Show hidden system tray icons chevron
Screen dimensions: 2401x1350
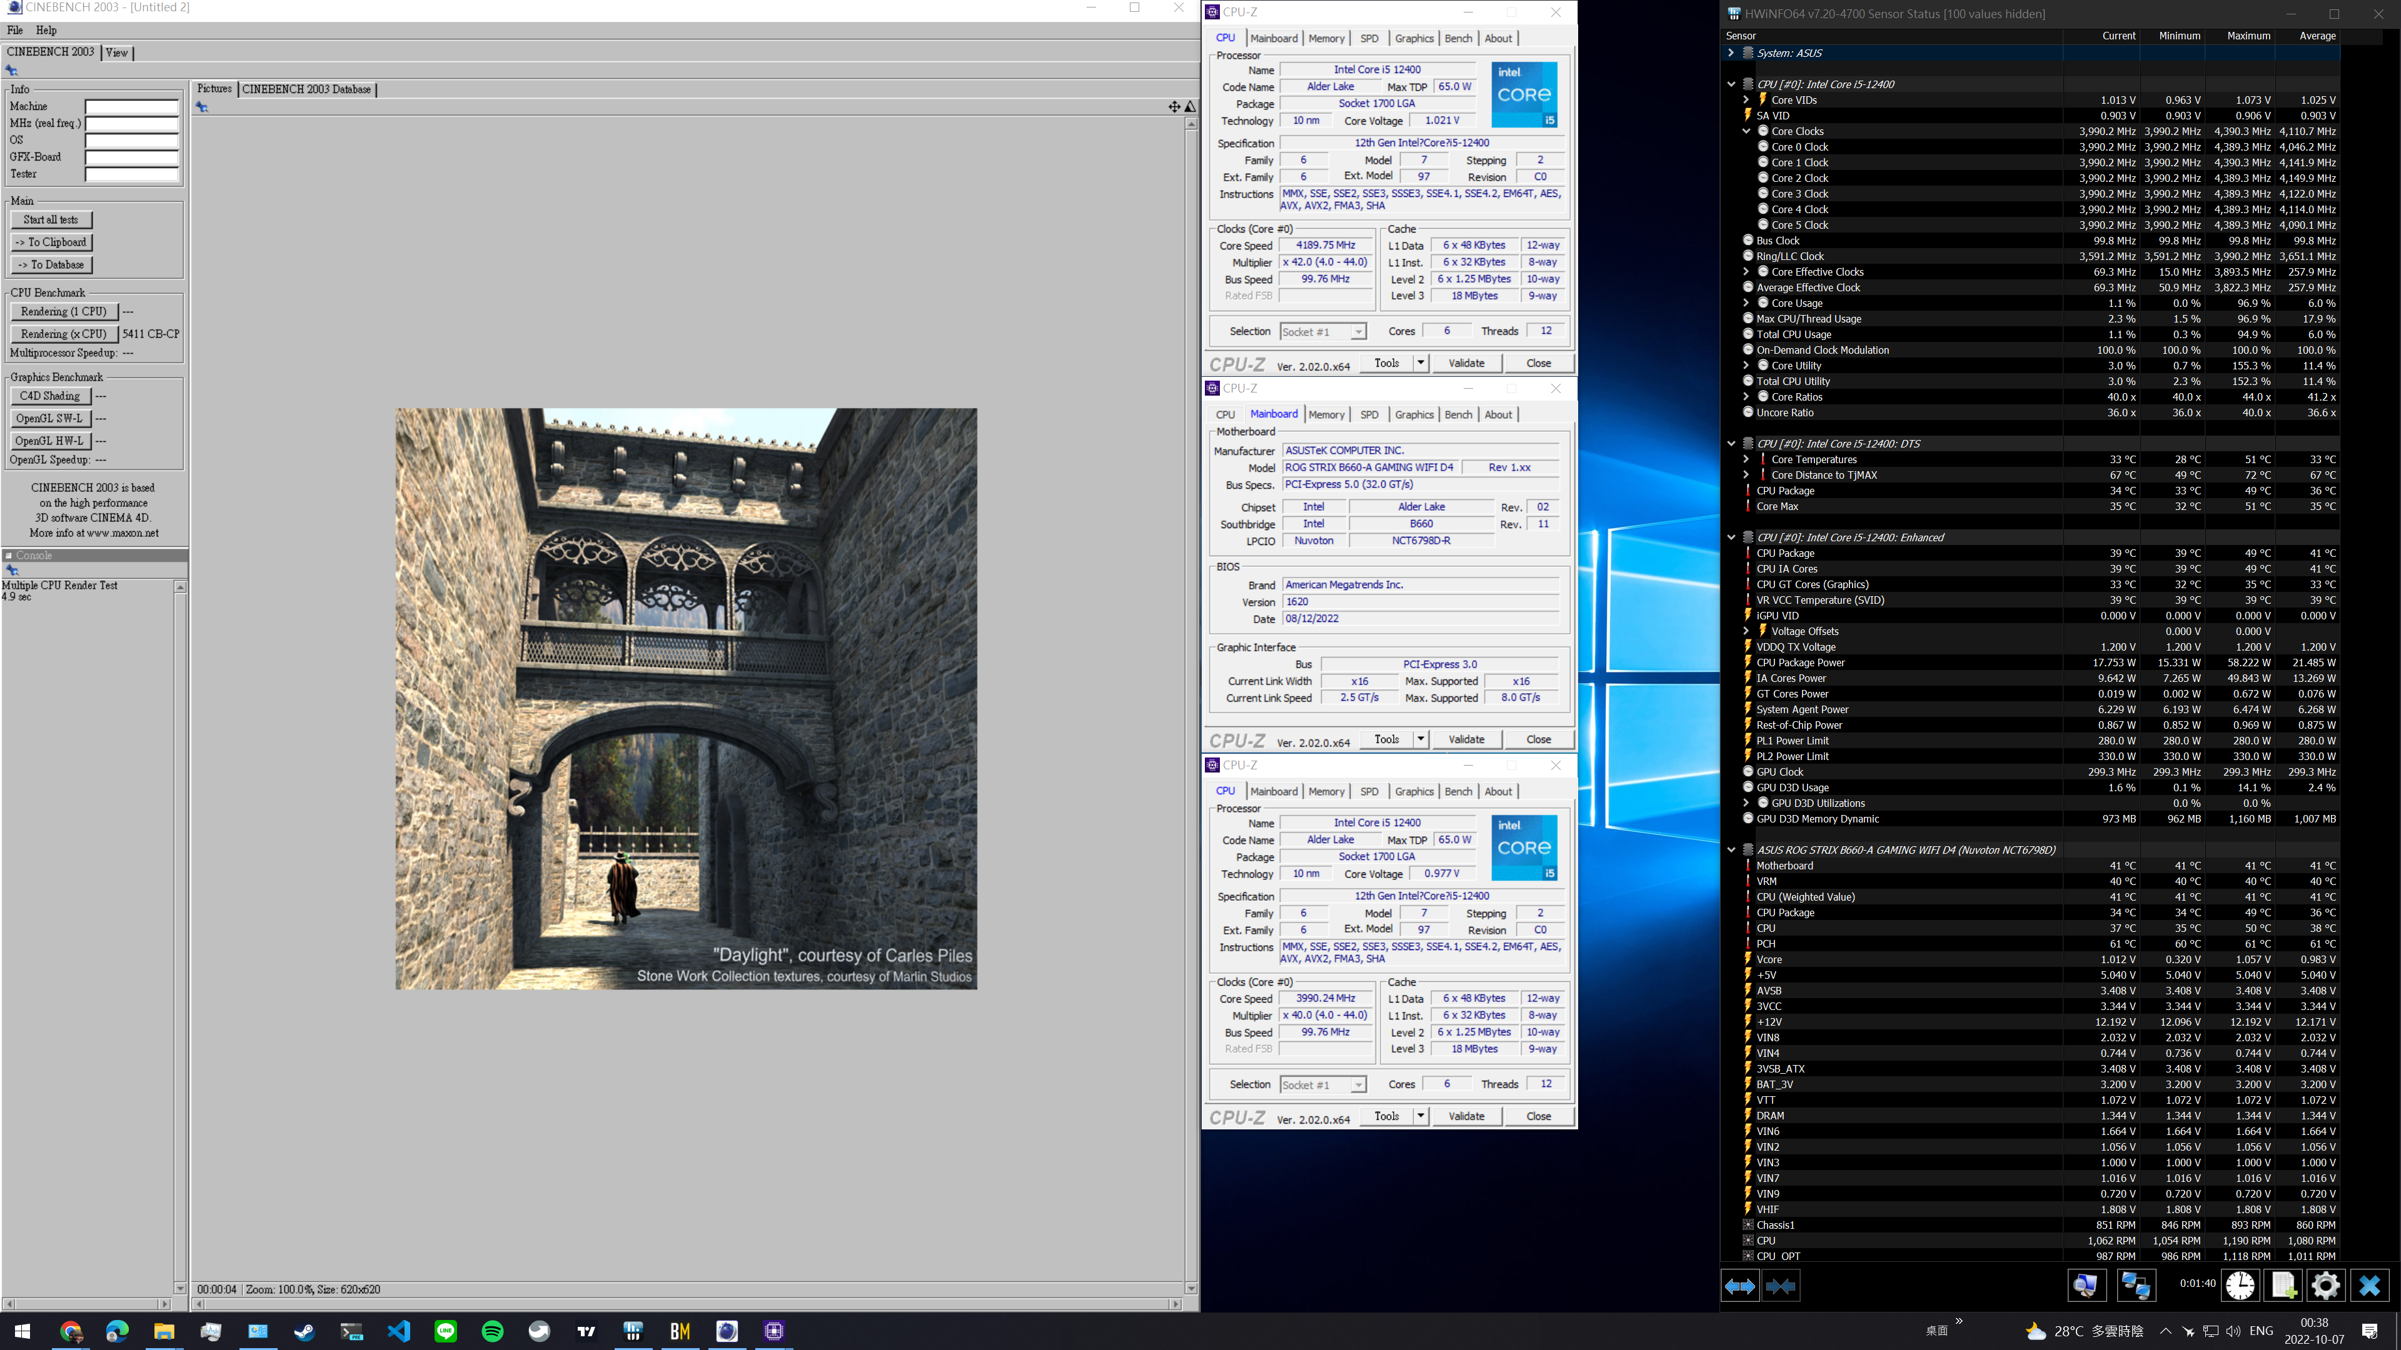[2165, 1331]
